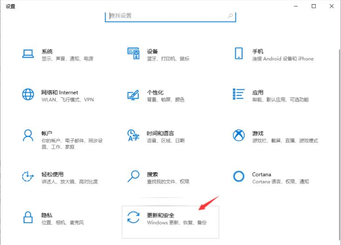Click the 讲述人、放大镜、高对比度 description
This screenshot has width=341, height=245.
(70, 181)
